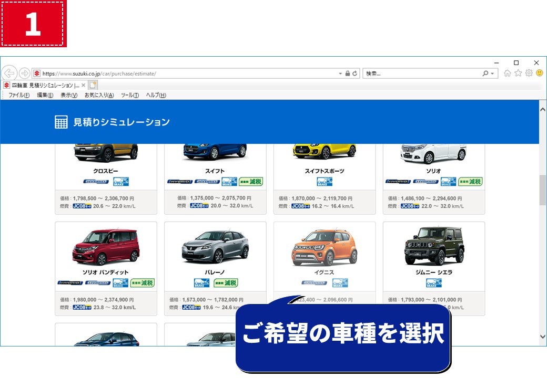This screenshot has height=378, width=547.
Task: Close the 四輪車 見積りシミュレーション tab
Action: tap(84, 85)
